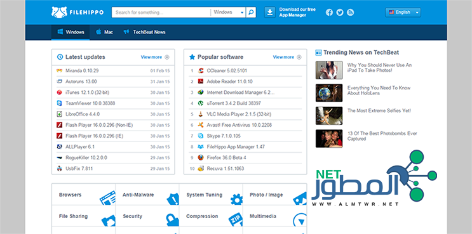472x234 pixels.
Task: Select the Mac tab
Action: pyautogui.click(x=104, y=32)
